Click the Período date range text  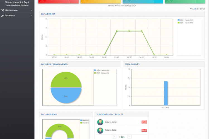pos(122,6)
